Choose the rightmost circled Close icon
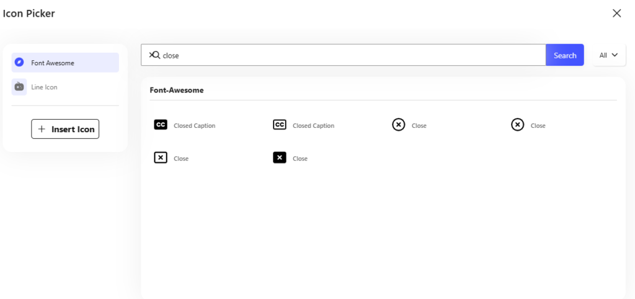 518,125
